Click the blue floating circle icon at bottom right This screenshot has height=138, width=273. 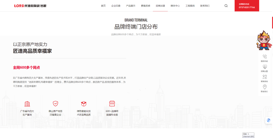coord(268,120)
